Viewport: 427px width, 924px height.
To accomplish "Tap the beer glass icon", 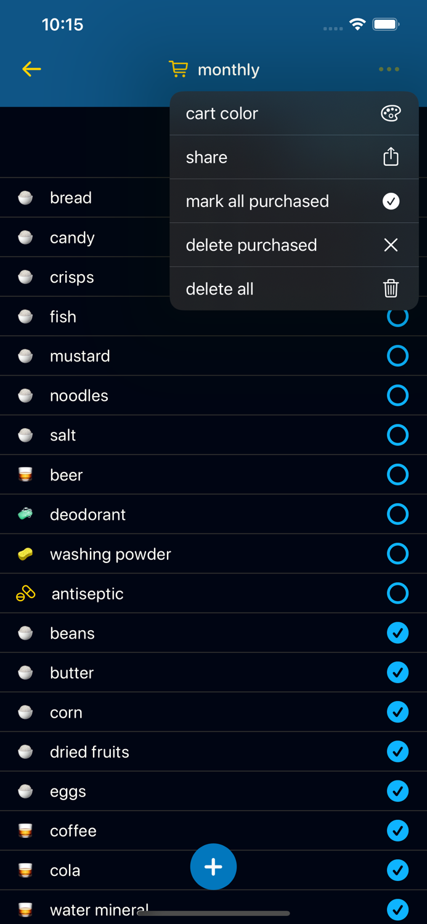I will click(25, 475).
